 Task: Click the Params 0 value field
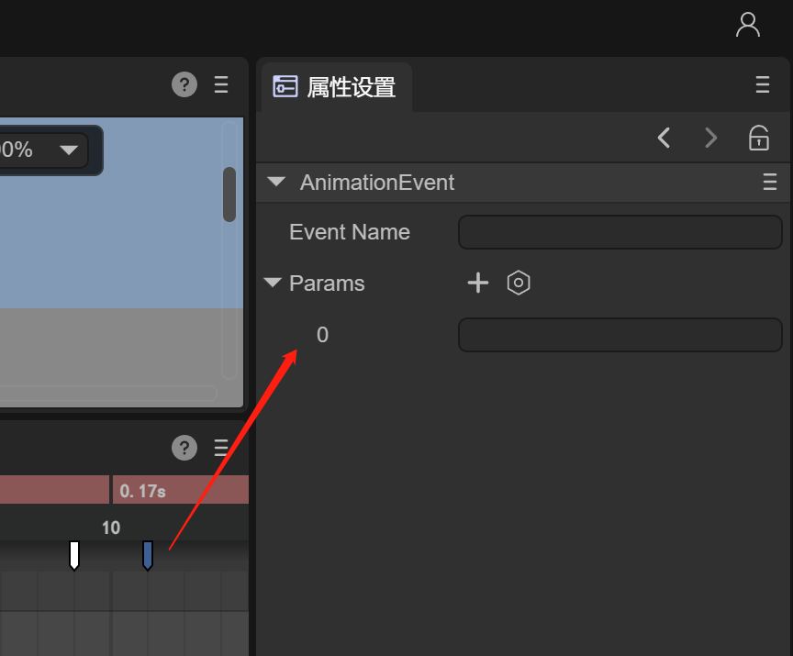pyautogui.click(x=620, y=335)
